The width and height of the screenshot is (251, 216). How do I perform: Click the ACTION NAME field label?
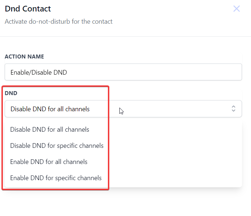tap(24, 57)
